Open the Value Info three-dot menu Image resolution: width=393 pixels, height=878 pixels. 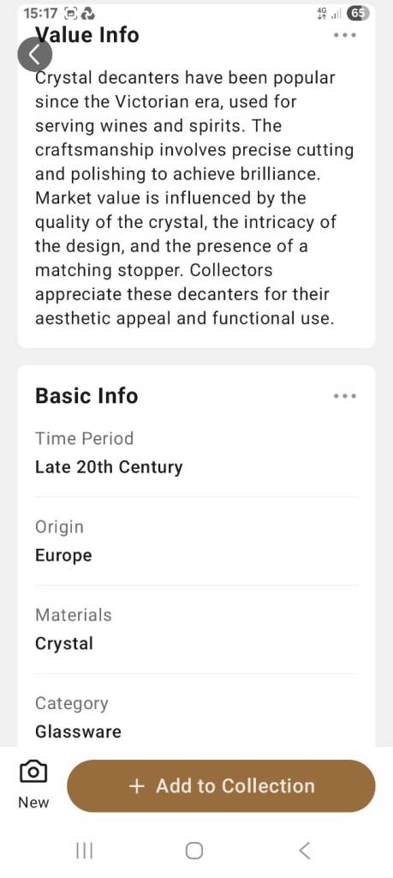[344, 35]
